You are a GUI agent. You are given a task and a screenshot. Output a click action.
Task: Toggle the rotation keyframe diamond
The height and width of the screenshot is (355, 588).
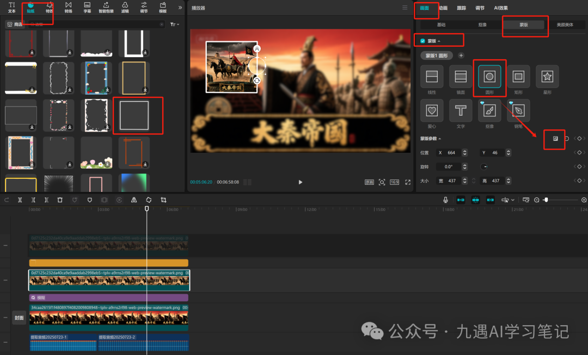(x=579, y=167)
